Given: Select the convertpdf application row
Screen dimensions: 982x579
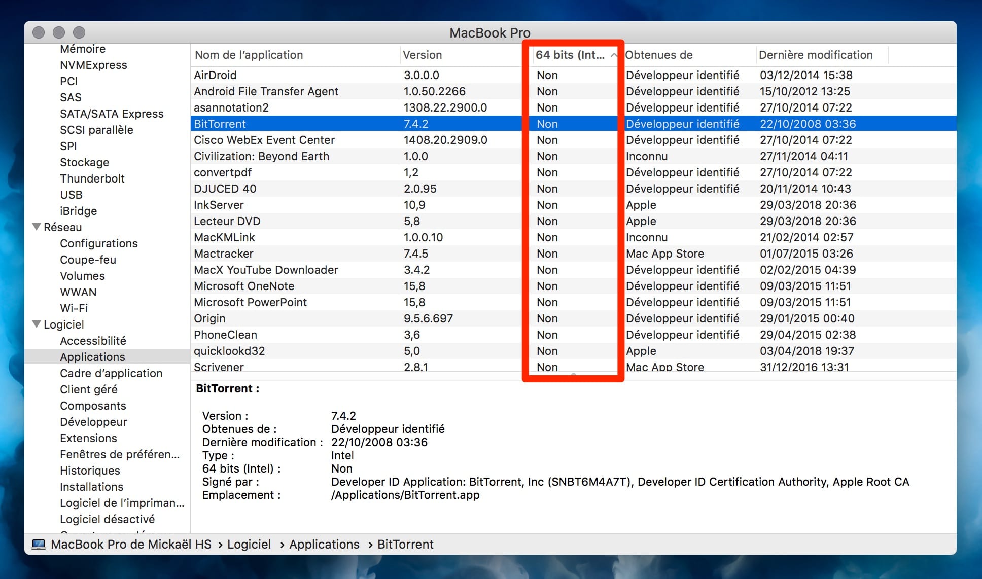Looking at the screenshot, I should point(573,172).
